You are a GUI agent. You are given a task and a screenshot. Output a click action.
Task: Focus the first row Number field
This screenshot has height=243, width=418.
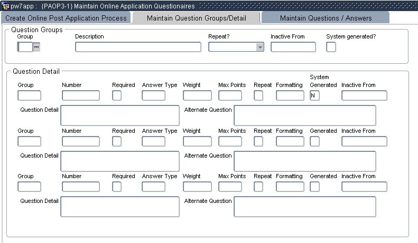(80, 95)
